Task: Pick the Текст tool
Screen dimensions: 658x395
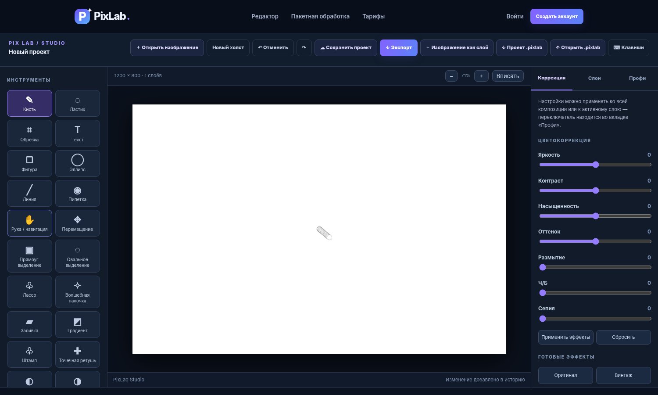Action: pyautogui.click(x=77, y=133)
